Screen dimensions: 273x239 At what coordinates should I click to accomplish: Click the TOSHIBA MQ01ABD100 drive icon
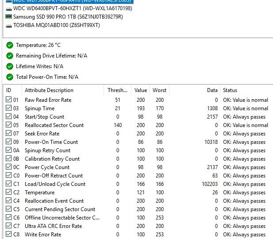pos(8,25)
